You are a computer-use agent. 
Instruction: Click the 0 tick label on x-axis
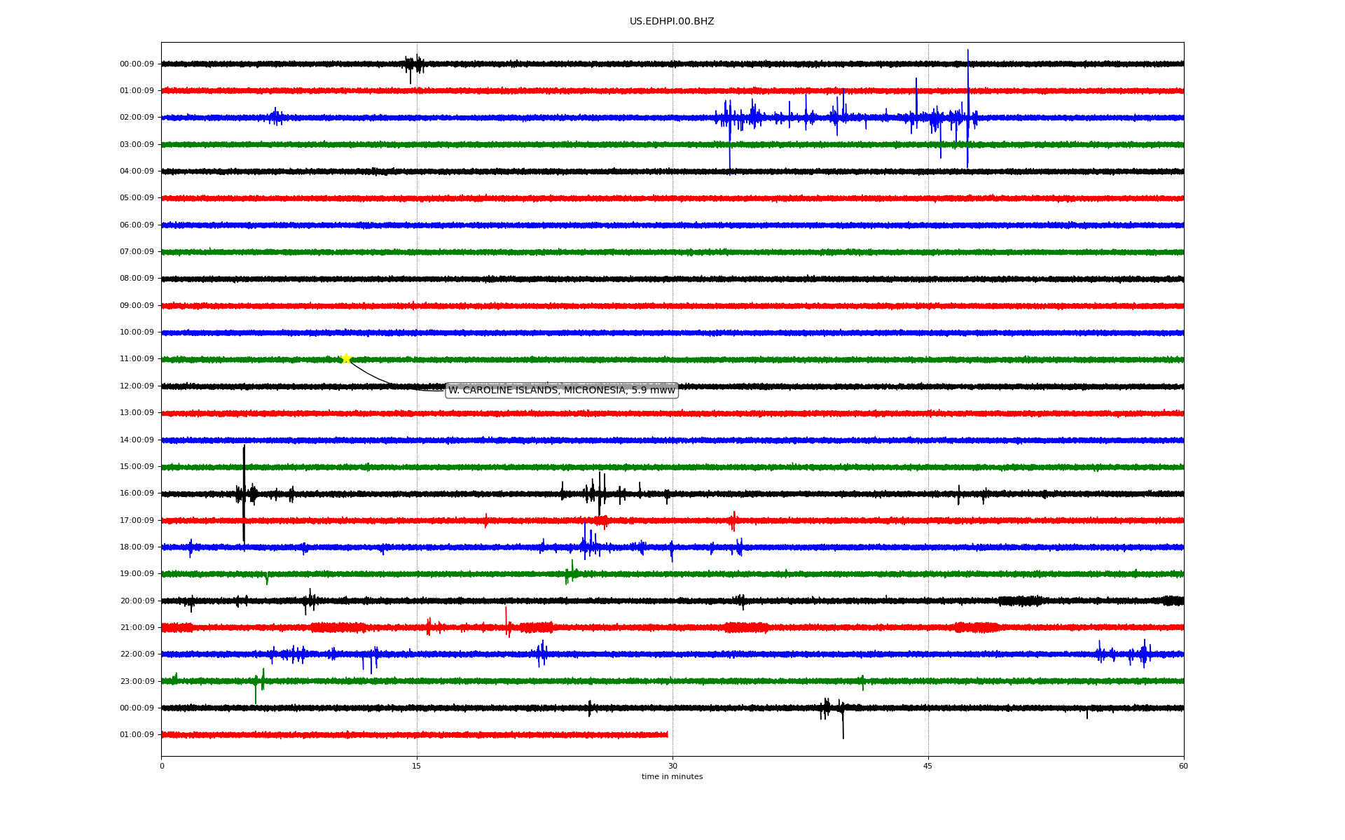[x=162, y=766]
